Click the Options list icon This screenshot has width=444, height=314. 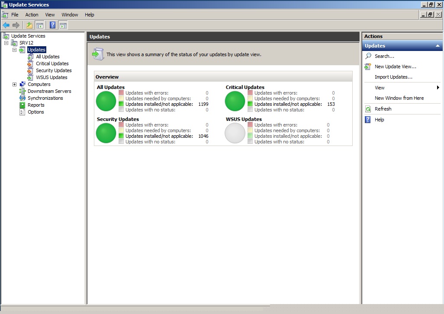tap(22, 112)
